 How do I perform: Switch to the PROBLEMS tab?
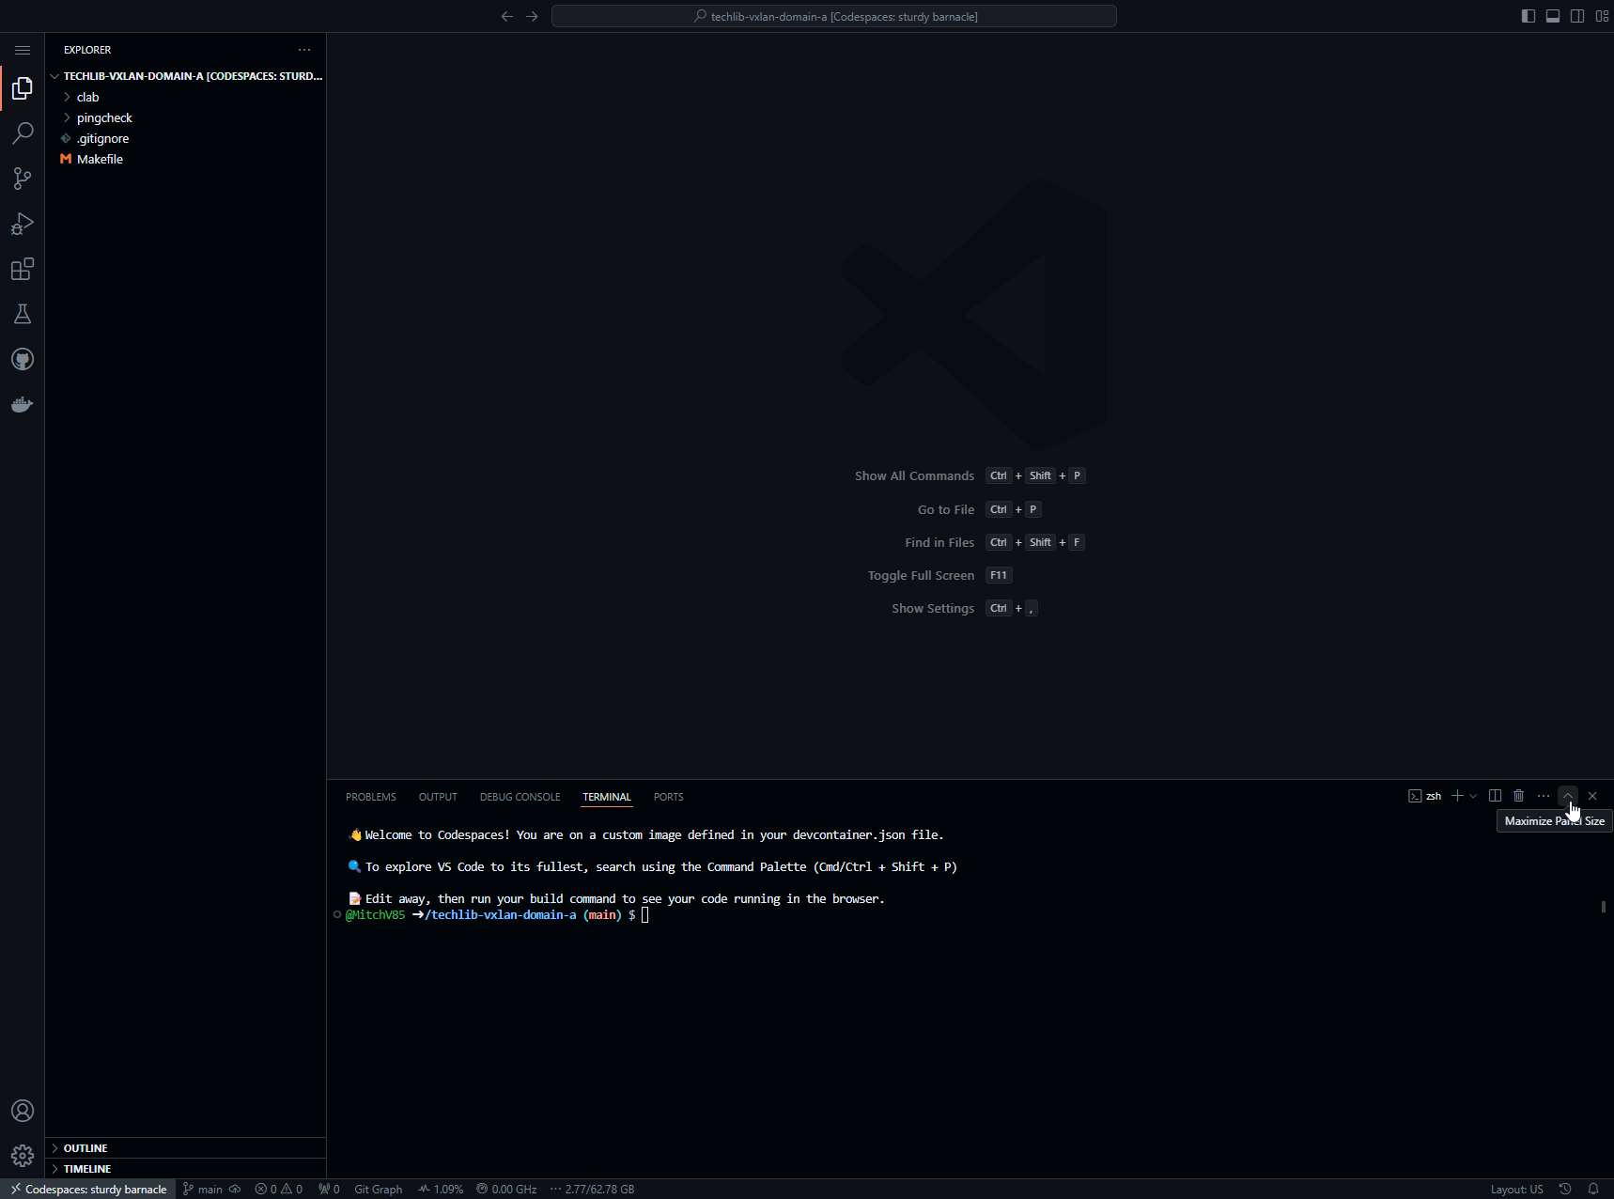[x=371, y=797]
